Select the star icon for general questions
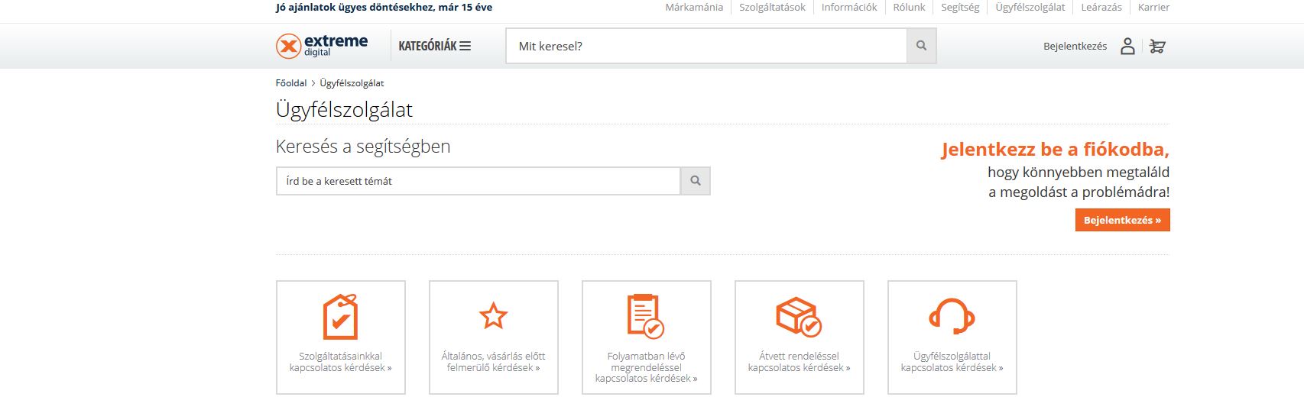The image size is (1304, 410). tap(493, 316)
